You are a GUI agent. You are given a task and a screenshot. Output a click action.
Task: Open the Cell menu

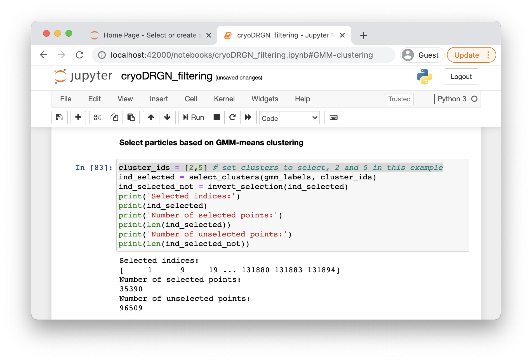[x=191, y=99]
